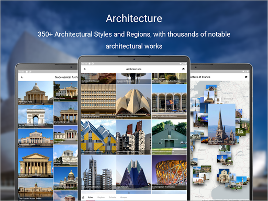Select the Structuralist yellow cube houses tile
Image resolution: width=268 pixels, height=201 pixels.
tap(98, 137)
